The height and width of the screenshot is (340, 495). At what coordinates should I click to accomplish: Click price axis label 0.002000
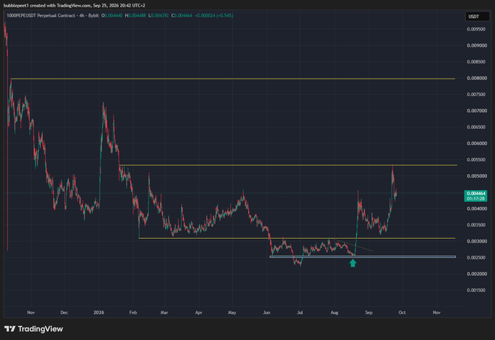click(x=476, y=274)
